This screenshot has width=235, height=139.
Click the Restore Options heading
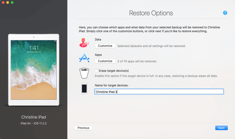coord(151,13)
